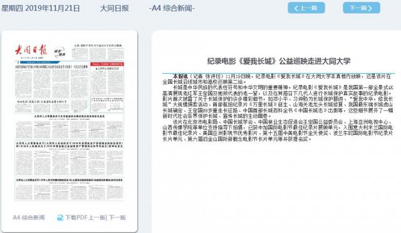
Task: Click paragraph beginning 本报讯（记者 张诗珩）
Action: tap(277, 79)
